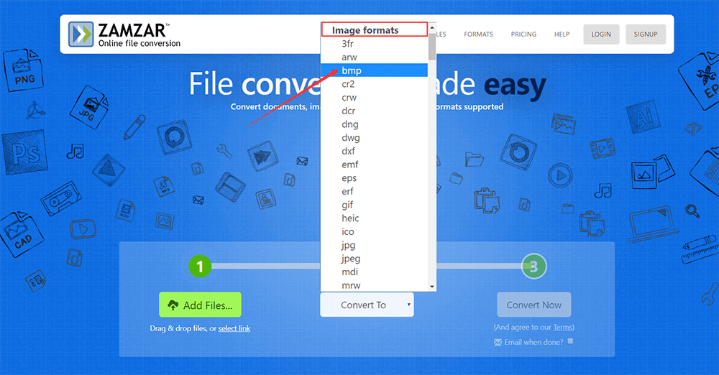The width and height of the screenshot is (719, 375).
Task: Choose jpg in the image formats list
Action: point(349,245)
